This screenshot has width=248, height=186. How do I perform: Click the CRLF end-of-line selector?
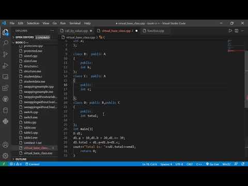click(x=190, y=164)
